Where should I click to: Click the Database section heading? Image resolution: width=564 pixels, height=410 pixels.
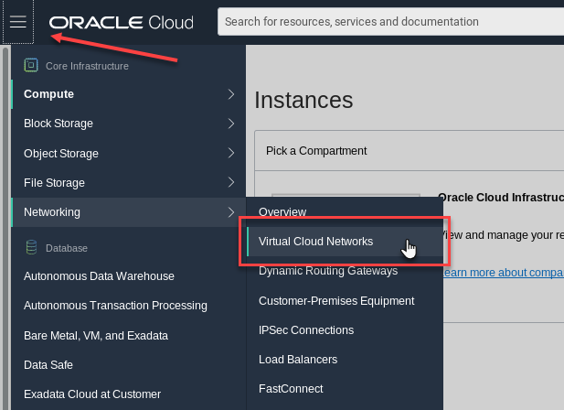[x=67, y=248]
